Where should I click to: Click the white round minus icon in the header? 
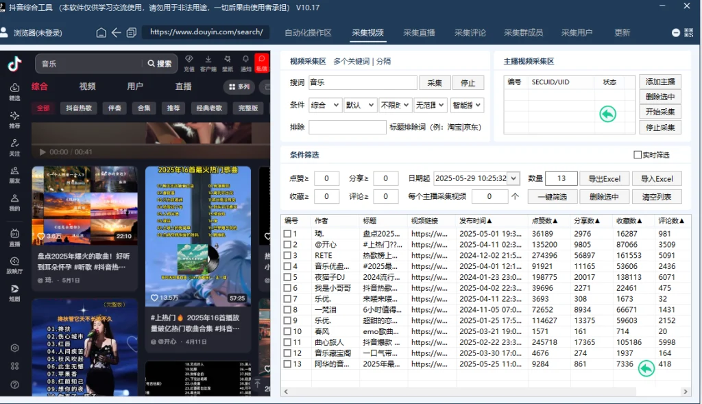(x=676, y=33)
